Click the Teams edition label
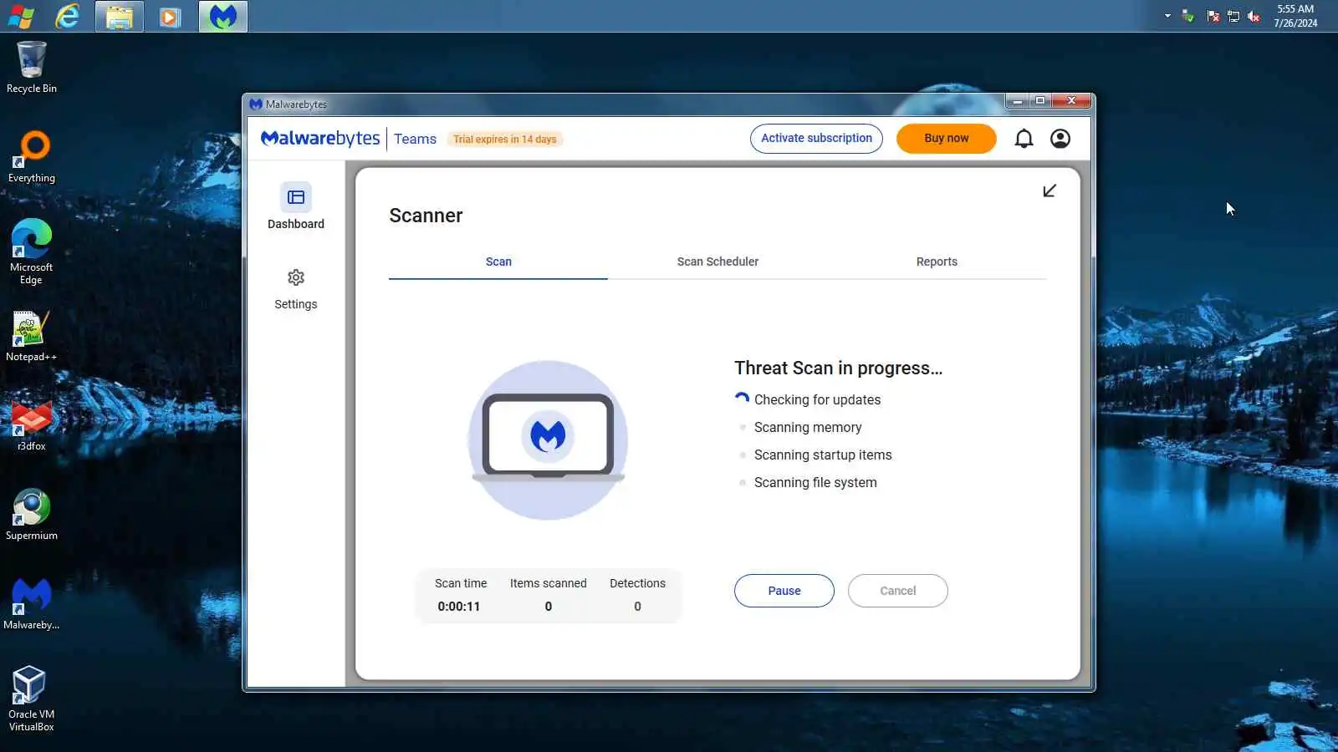The height and width of the screenshot is (752, 1338). 416,139
